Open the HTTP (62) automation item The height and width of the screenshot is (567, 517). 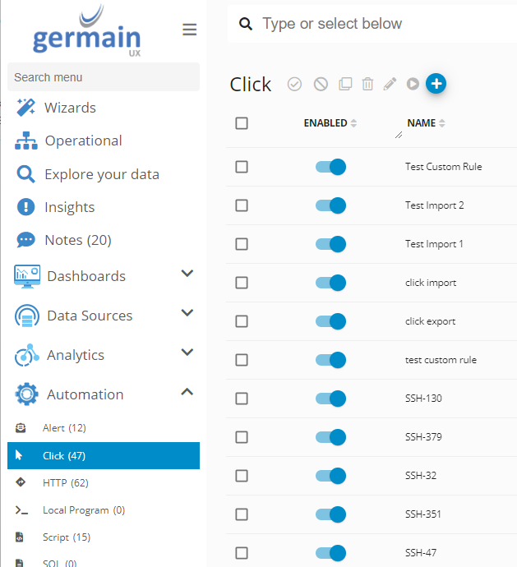[66, 483]
